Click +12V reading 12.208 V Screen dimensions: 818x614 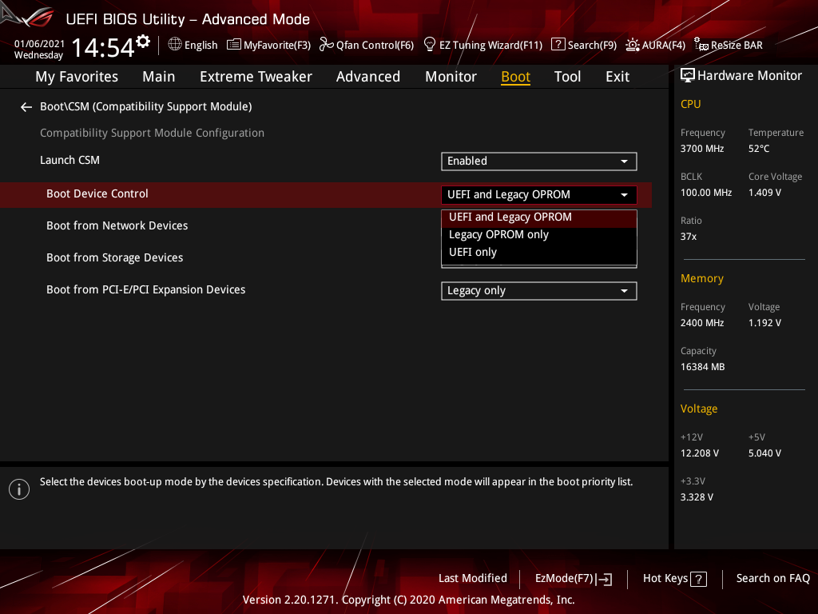pos(699,453)
